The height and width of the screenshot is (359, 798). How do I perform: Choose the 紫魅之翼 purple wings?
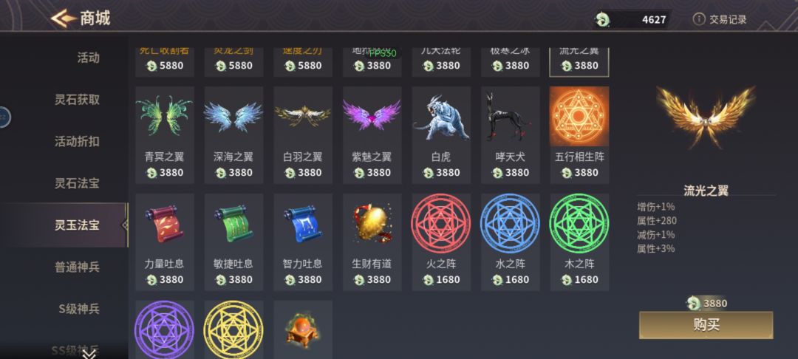click(x=372, y=134)
